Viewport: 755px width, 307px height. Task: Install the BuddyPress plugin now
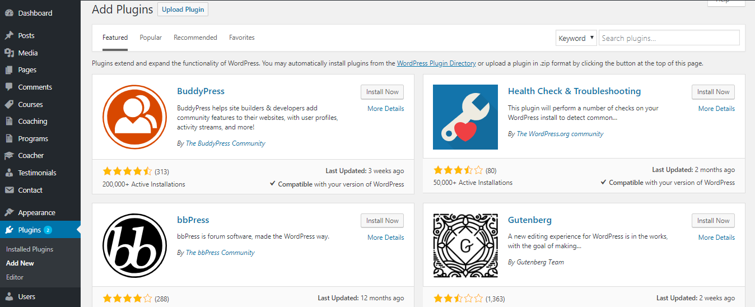(x=382, y=92)
